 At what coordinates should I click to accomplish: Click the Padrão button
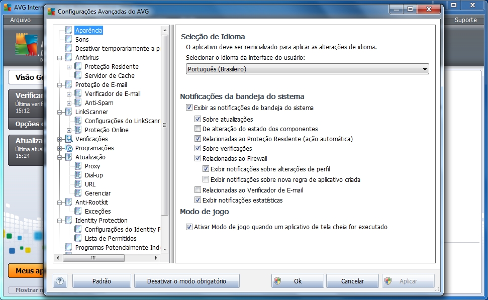(x=102, y=281)
